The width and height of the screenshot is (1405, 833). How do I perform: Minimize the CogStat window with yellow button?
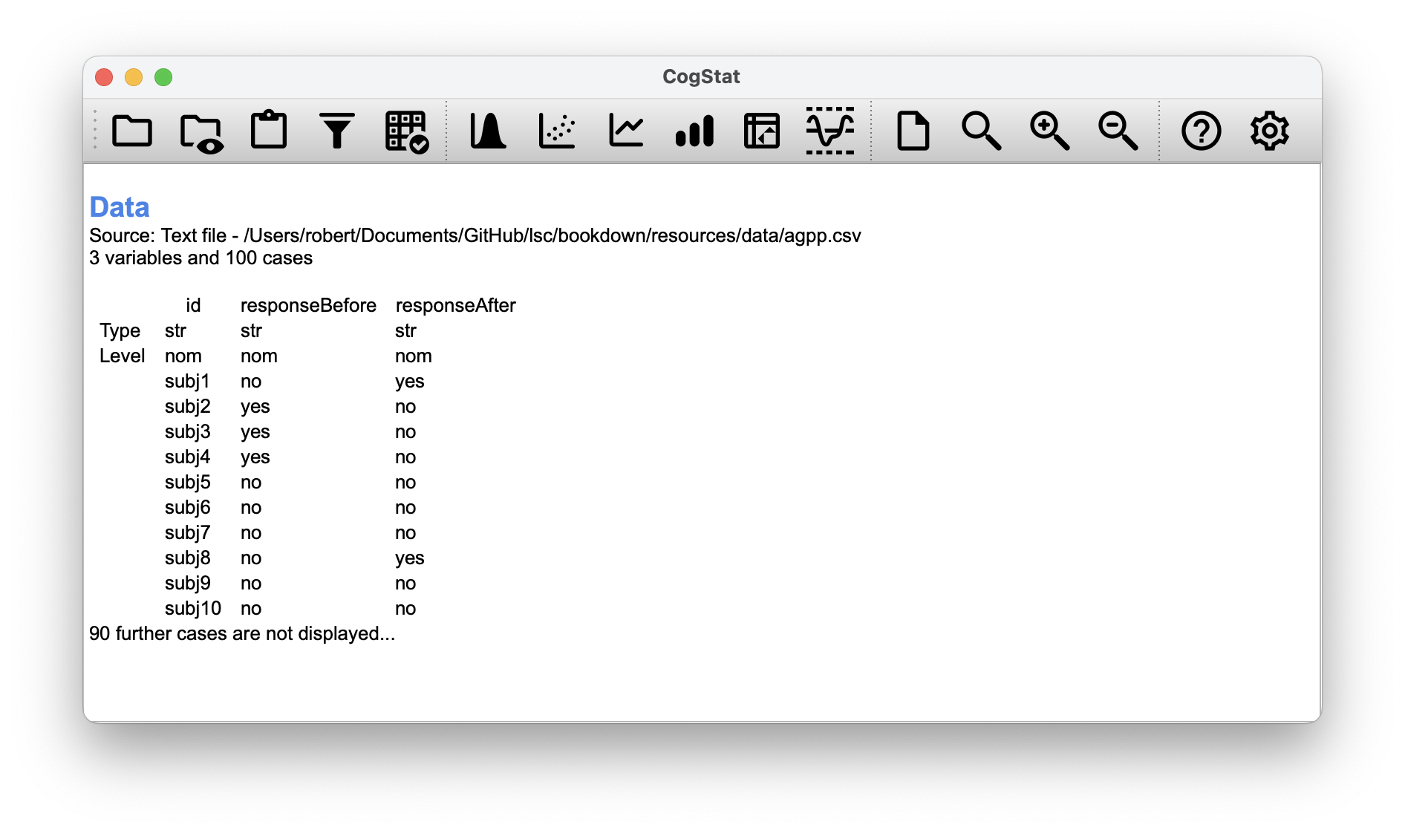[134, 77]
